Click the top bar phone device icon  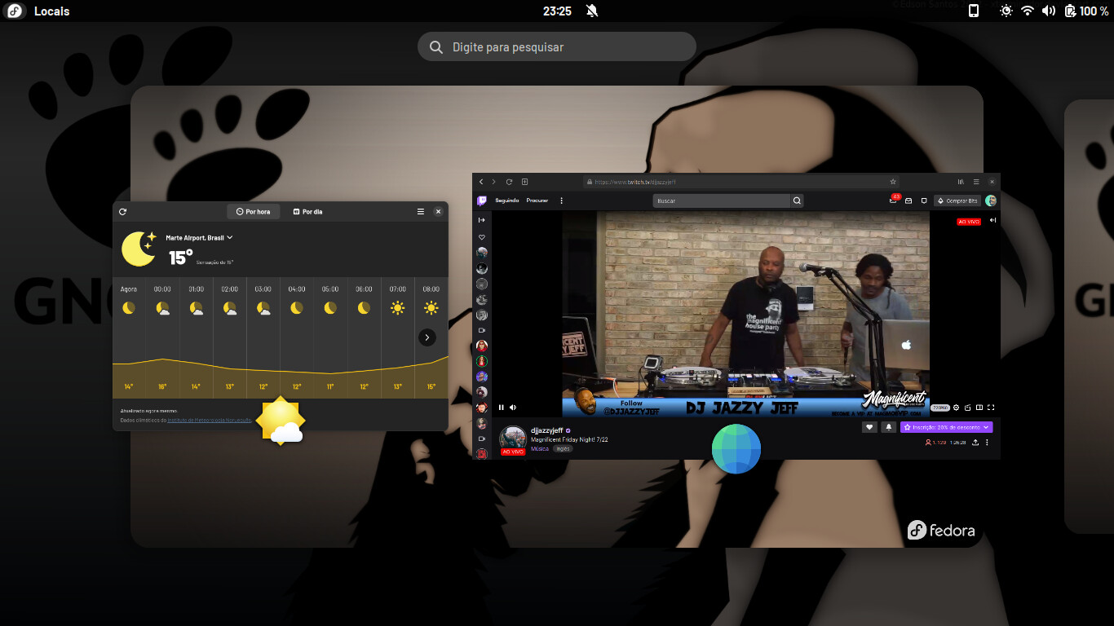[x=973, y=11]
